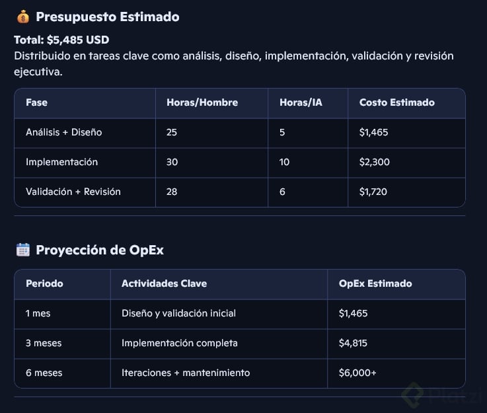Click the calendar icon beside Proyección de OpEx
Viewport: 487px width, 413px height.
click(23, 250)
